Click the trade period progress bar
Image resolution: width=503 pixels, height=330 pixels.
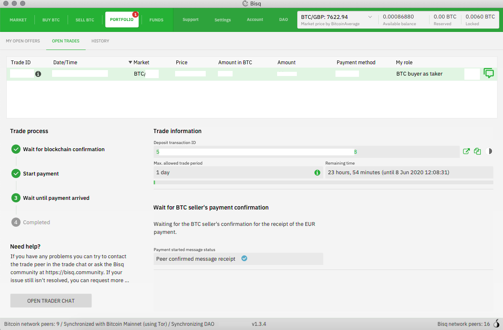[323, 183]
